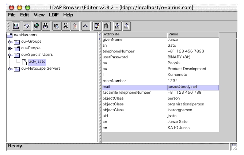Open the LDIF menu
244x155 pixels.
54,15
